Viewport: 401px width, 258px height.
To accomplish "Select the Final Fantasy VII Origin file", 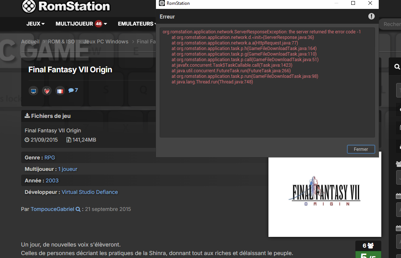I will pyautogui.click(x=53, y=130).
